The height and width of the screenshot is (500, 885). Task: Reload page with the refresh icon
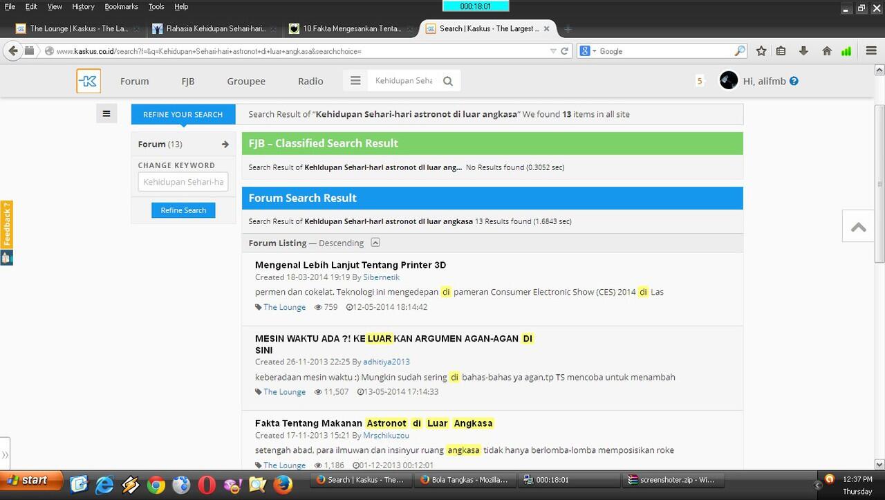pyautogui.click(x=565, y=50)
